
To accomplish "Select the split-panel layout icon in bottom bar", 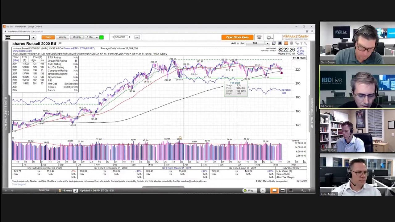I will pyautogui.click(x=282, y=191).
